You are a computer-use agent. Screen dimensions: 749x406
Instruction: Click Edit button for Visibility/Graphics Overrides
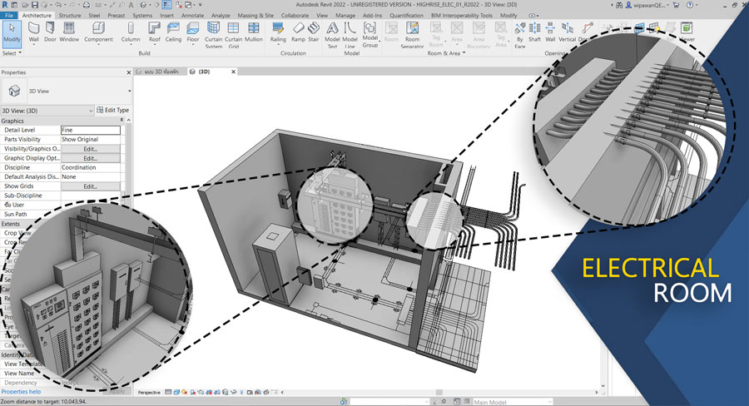pos(91,149)
